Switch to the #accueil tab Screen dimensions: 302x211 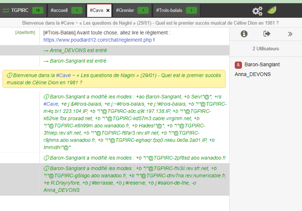[66, 10]
